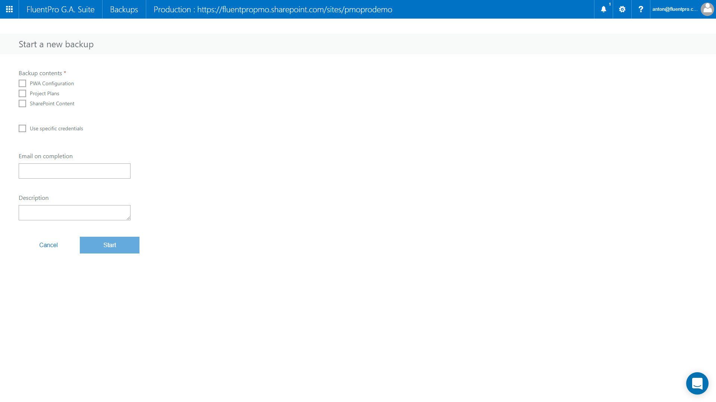Open the app launcher grid icon
The width and height of the screenshot is (716, 402).
(9, 9)
